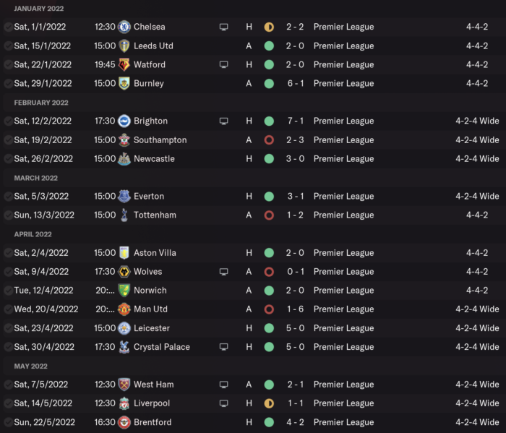
Task: Click the Chelsea club crest icon
Action: pyautogui.click(x=124, y=27)
